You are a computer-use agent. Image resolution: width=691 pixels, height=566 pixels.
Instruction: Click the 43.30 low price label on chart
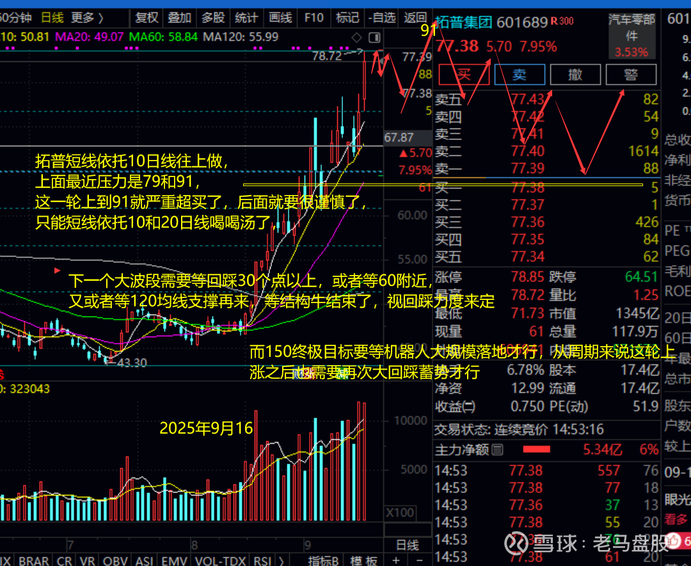point(132,363)
